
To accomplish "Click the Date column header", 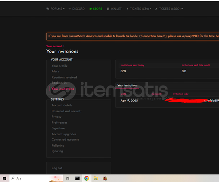I will (123, 94).
